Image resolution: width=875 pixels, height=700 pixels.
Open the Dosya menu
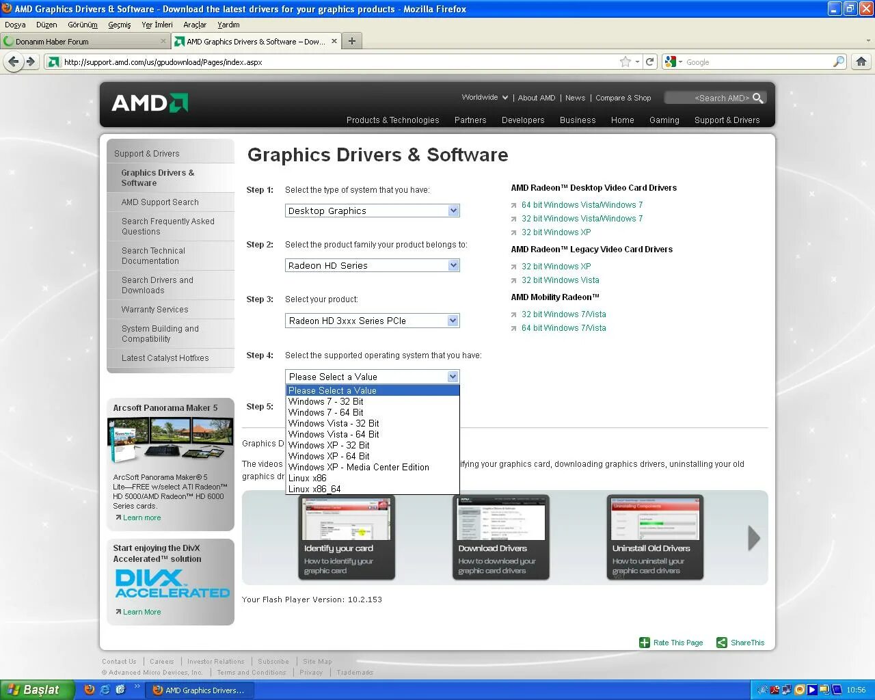[15, 25]
